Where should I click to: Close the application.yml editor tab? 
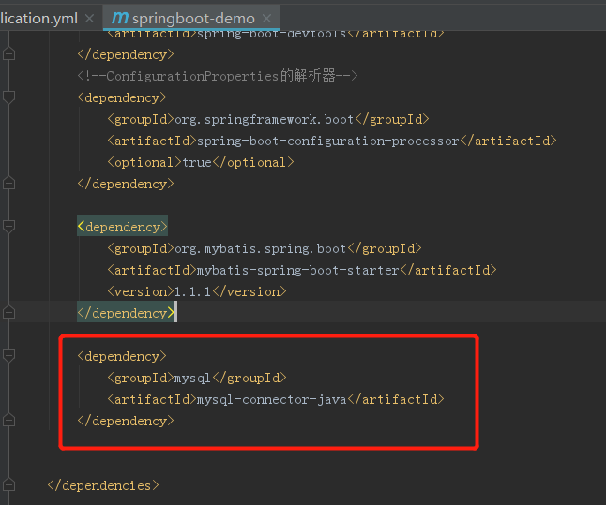click(x=89, y=19)
